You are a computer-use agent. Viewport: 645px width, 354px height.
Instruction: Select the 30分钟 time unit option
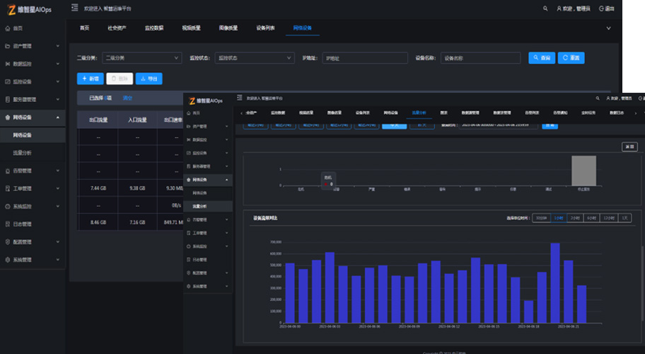pyautogui.click(x=541, y=218)
